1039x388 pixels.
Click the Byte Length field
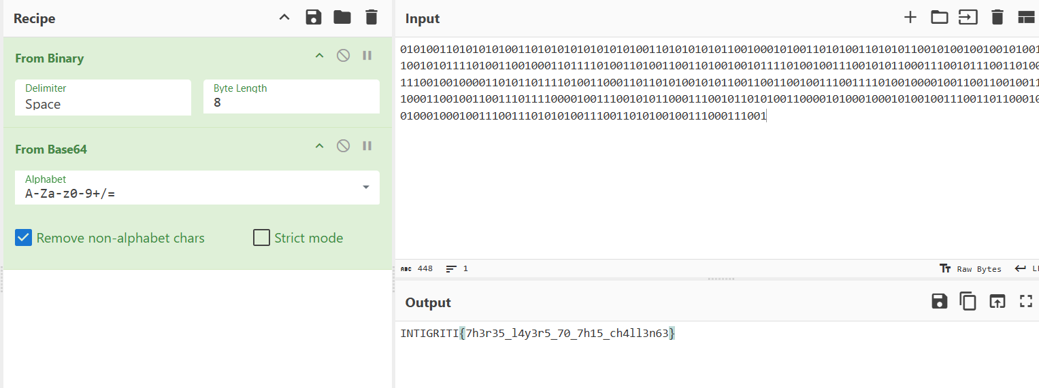(x=291, y=103)
